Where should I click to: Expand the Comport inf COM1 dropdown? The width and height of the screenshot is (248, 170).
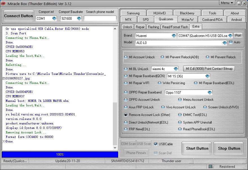pos(54,19)
